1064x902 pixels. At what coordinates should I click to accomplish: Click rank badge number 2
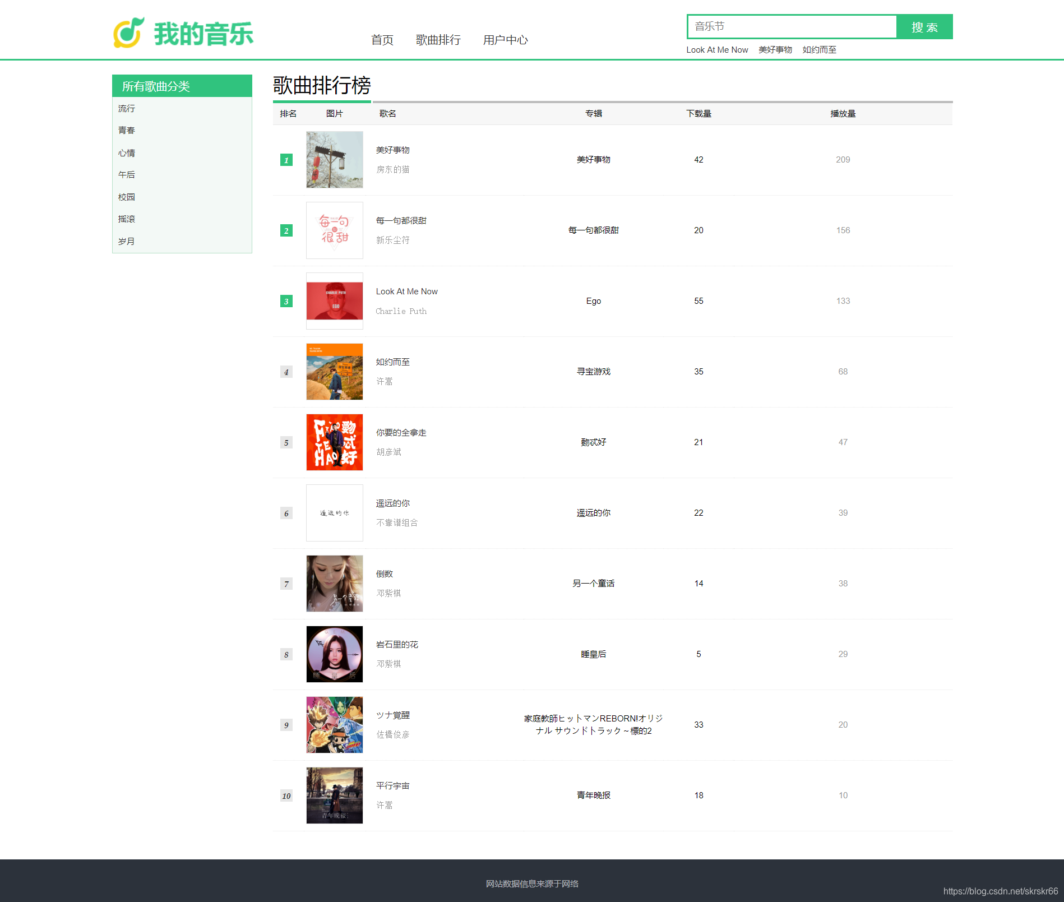point(286,230)
